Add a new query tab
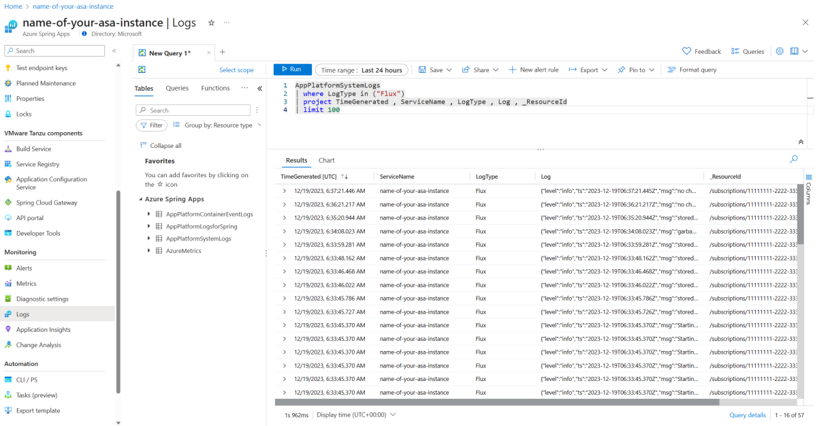 click(x=222, y=52)
